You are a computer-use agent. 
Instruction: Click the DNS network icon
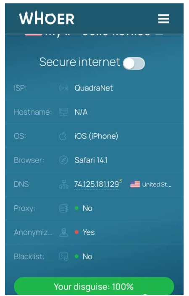(63, 184)
